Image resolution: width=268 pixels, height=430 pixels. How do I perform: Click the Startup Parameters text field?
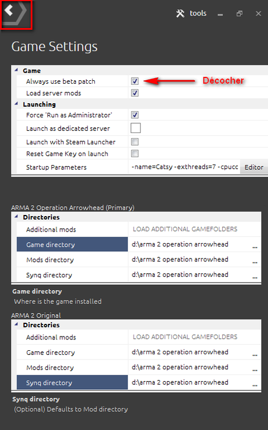pos(185,167)
